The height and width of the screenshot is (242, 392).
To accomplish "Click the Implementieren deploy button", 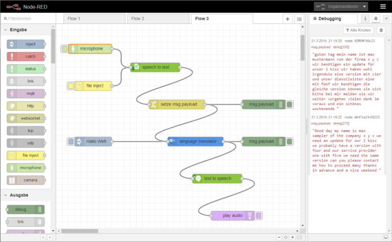I will pos(337,7).
